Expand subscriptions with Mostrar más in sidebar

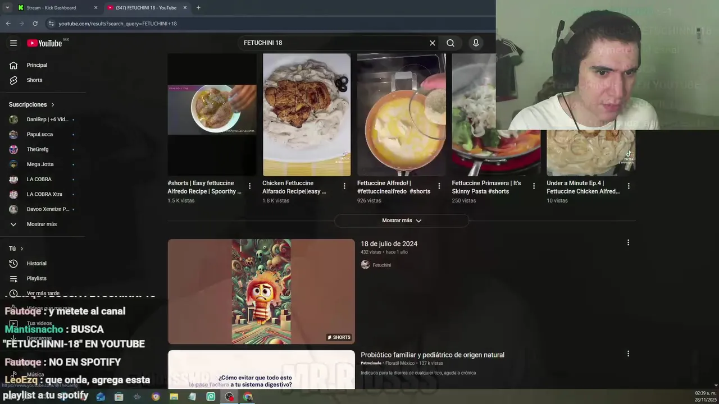43,224
